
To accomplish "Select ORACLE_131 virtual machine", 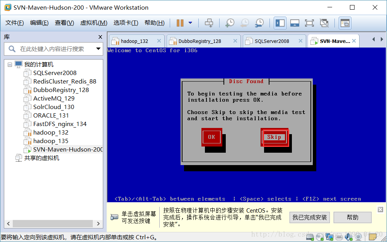I will 51,116.
